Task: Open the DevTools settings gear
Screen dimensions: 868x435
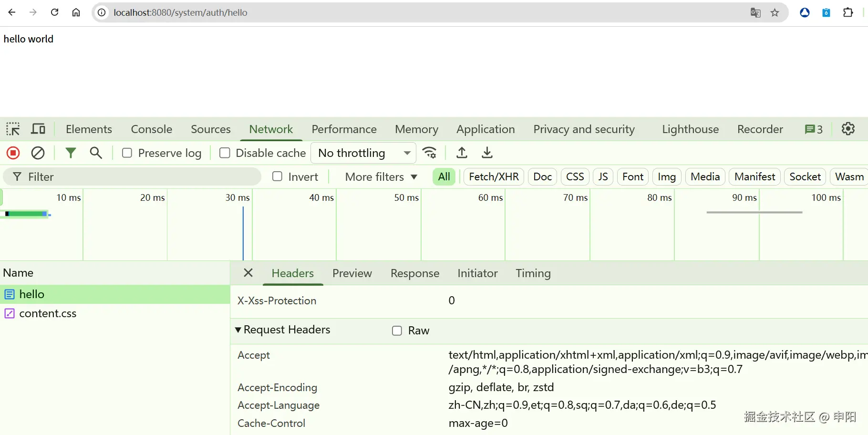Action: pos(848,129)
